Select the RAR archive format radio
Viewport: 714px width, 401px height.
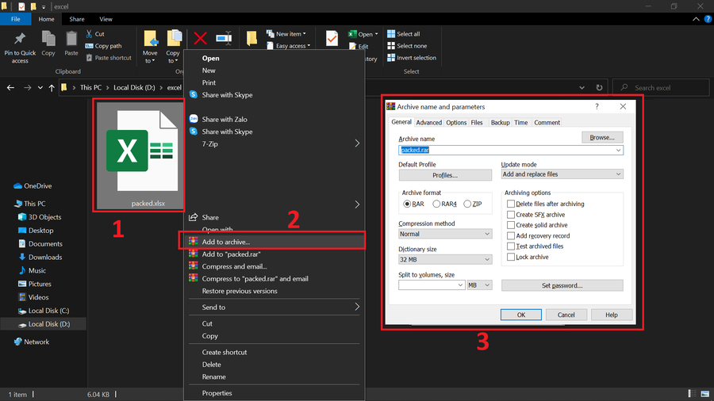tap(407, 204)
